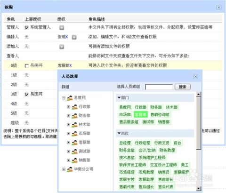The height and width of the screenshot is (193, 226).
Task: Select the 客服主管 position tag
Action: 127,179
